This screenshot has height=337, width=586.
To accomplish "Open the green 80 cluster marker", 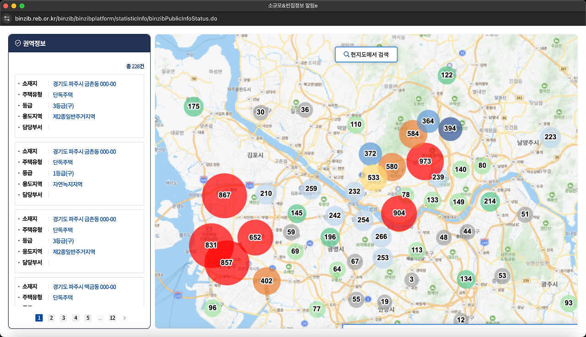I will pos(482,165).
